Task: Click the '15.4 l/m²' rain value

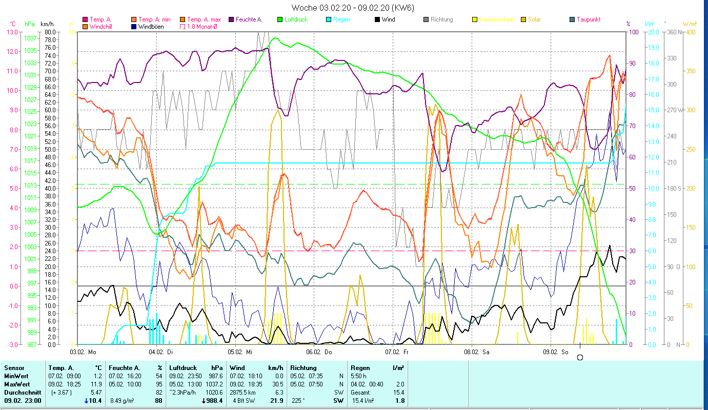Action: [362, 401]
